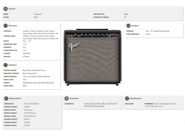Click the 8 ohms impedance value

pos(148,34)
